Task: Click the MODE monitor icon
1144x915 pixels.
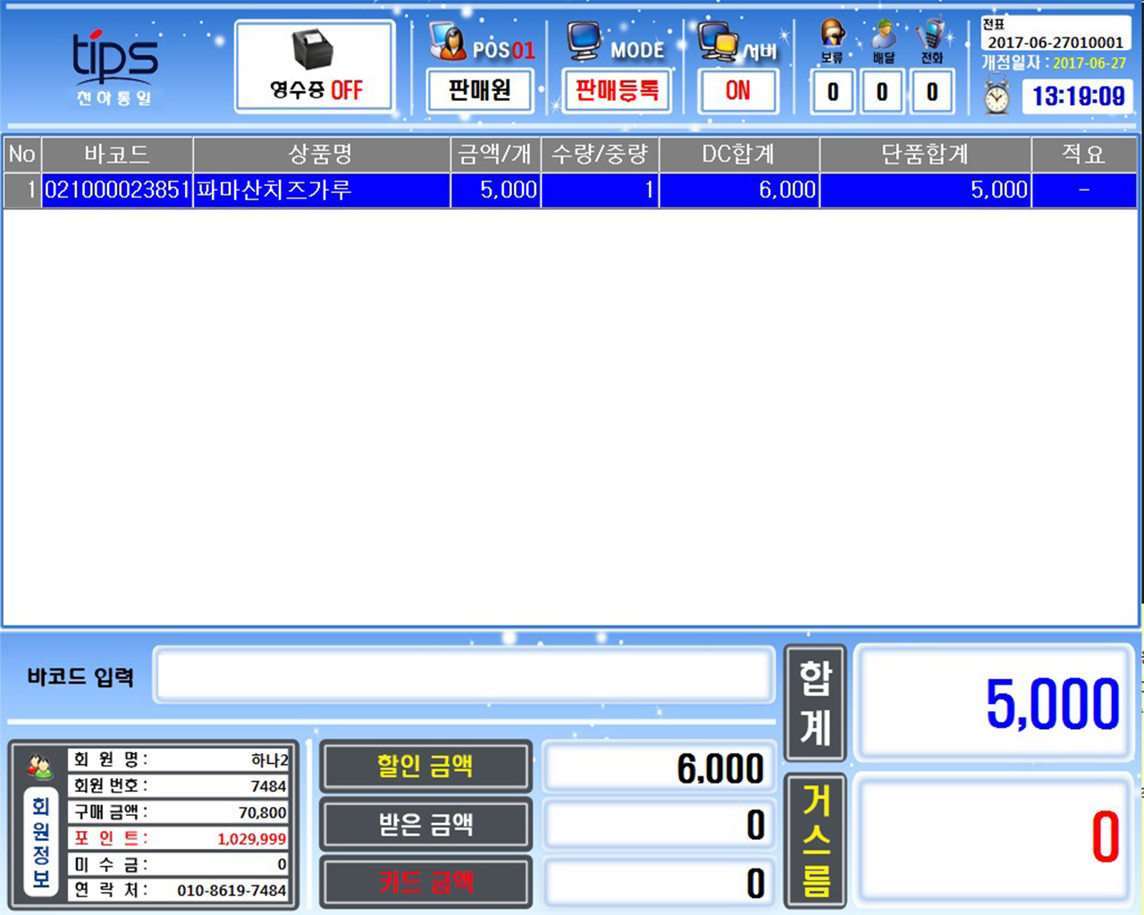Action: (x=585, y=41)
